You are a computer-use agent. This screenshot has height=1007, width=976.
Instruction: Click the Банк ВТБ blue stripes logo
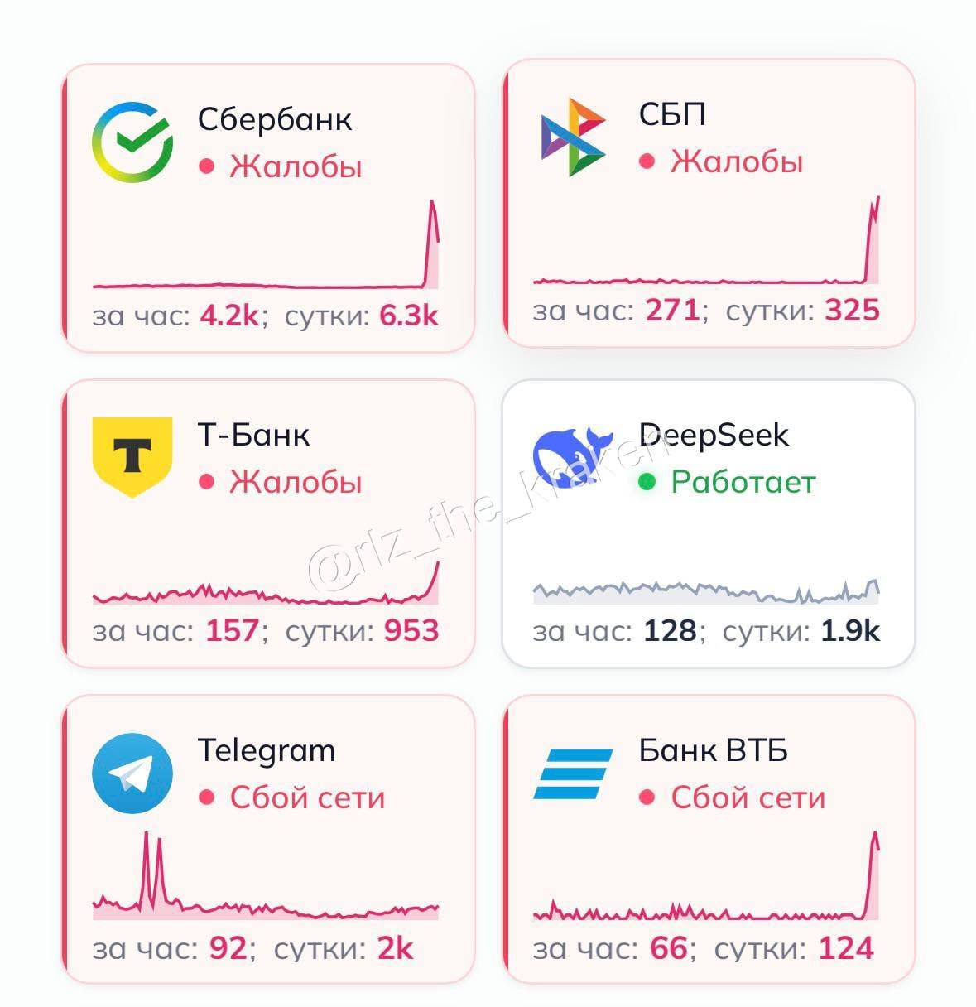[573, 773]
